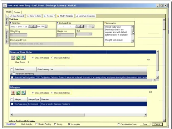Click the T button next to Discharge Date
172x129 pixels.
[x=82, y=27]
